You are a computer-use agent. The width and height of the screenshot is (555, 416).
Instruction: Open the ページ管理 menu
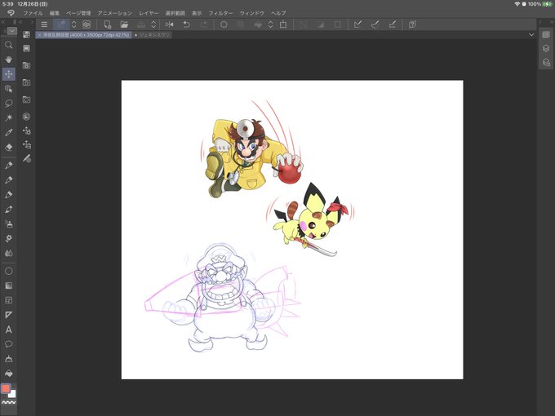tap(78, 13)
